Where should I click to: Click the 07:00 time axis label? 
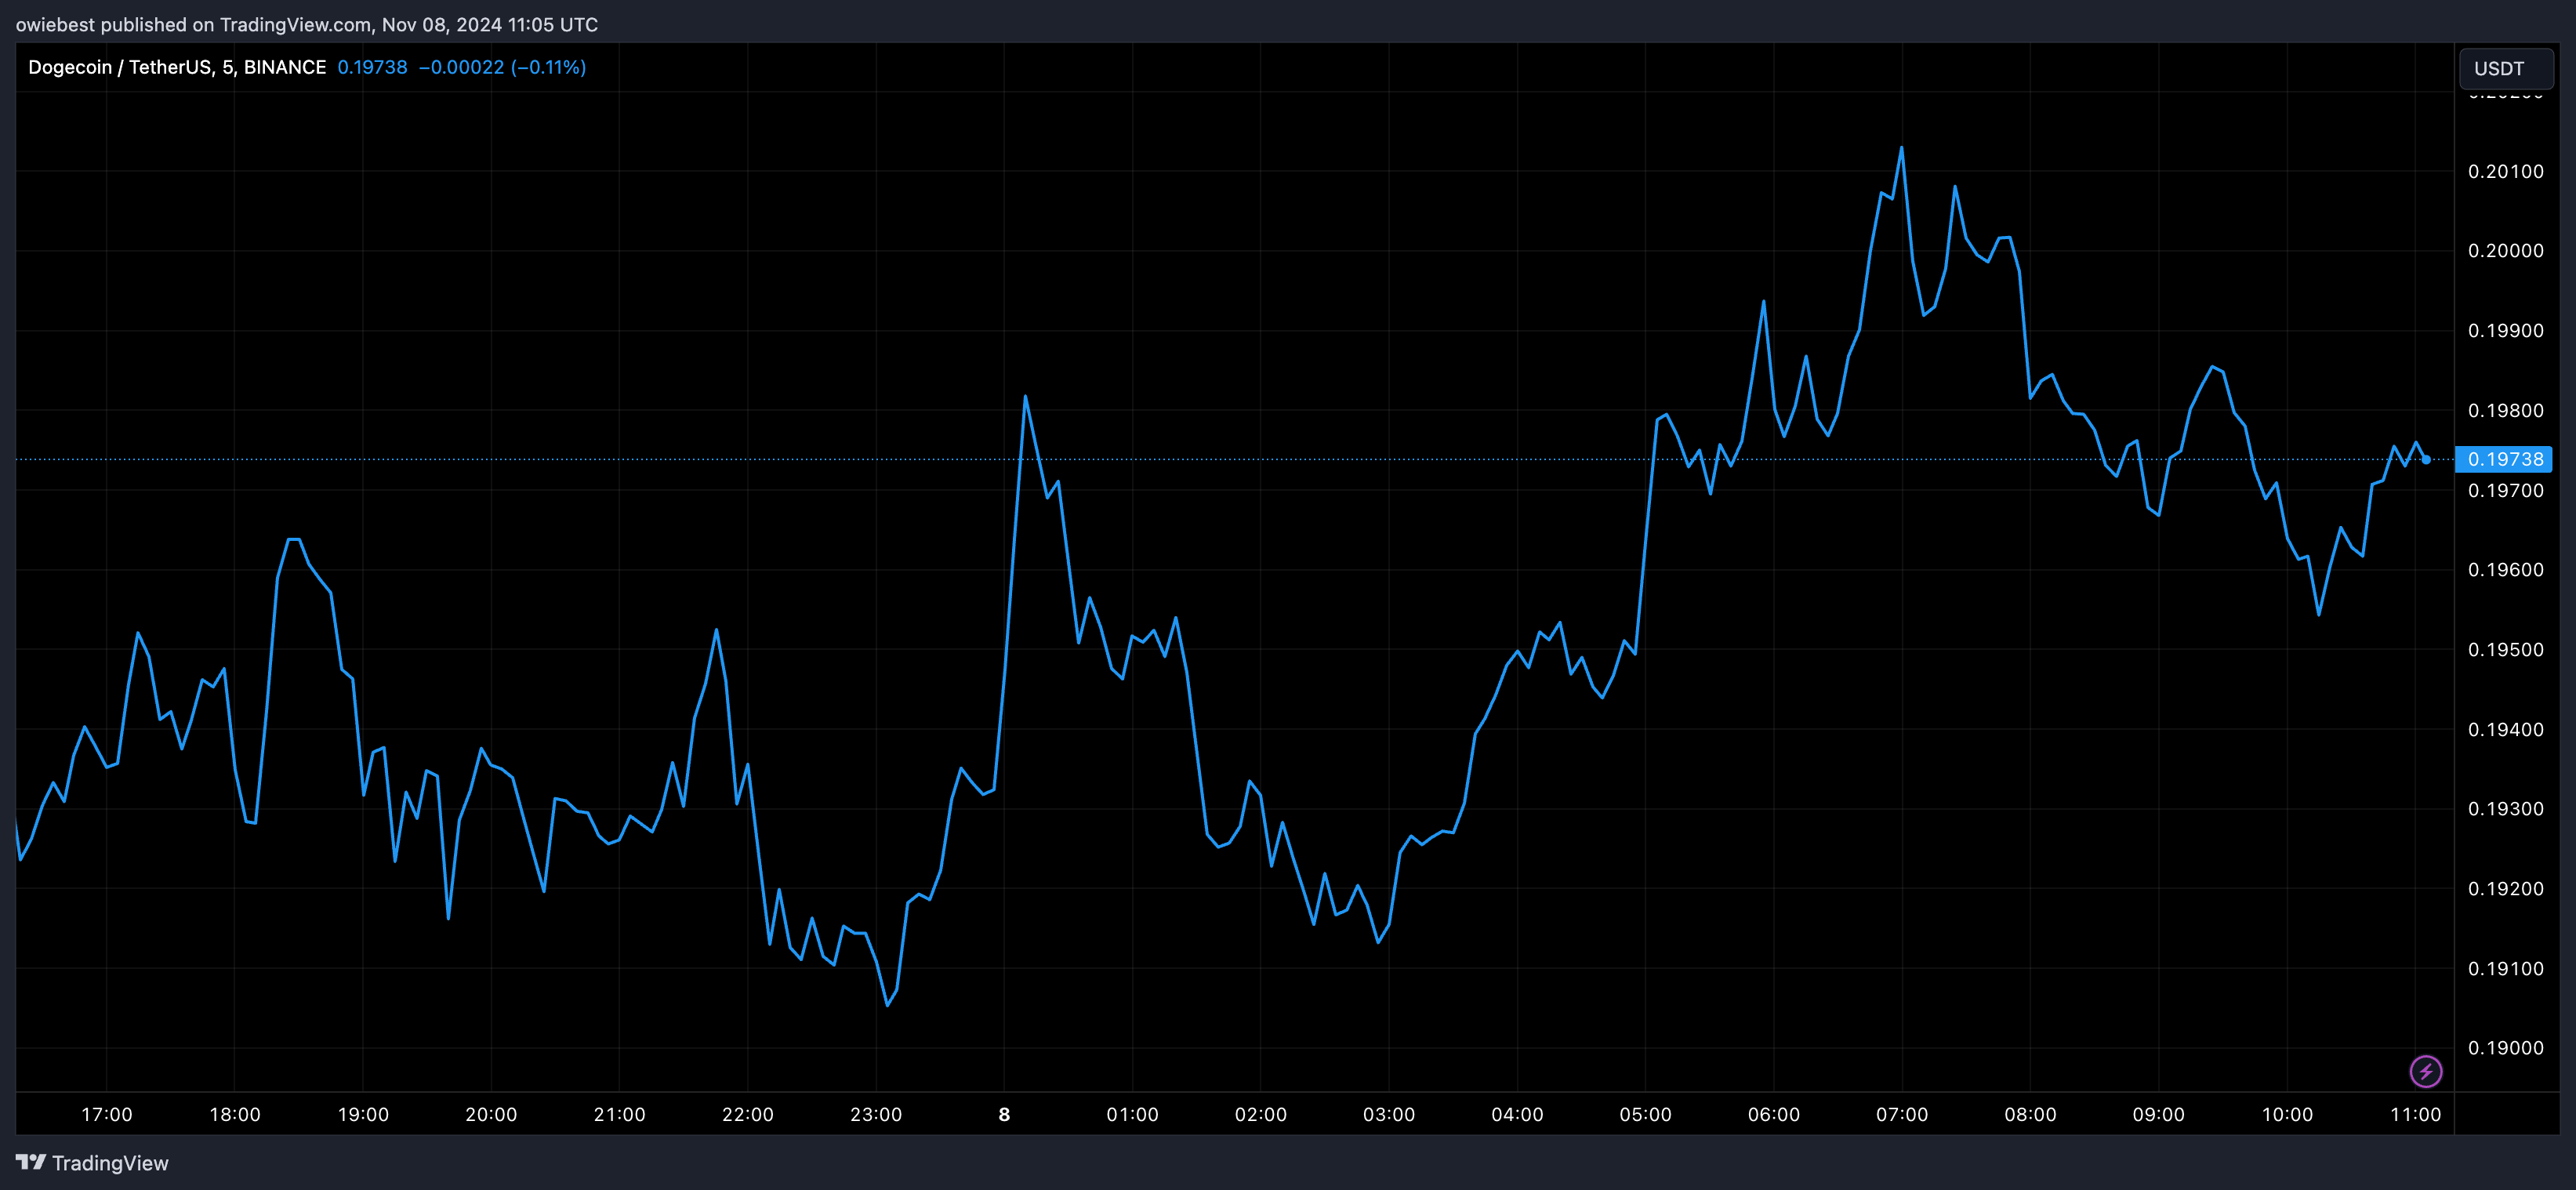[1902, 1114]
